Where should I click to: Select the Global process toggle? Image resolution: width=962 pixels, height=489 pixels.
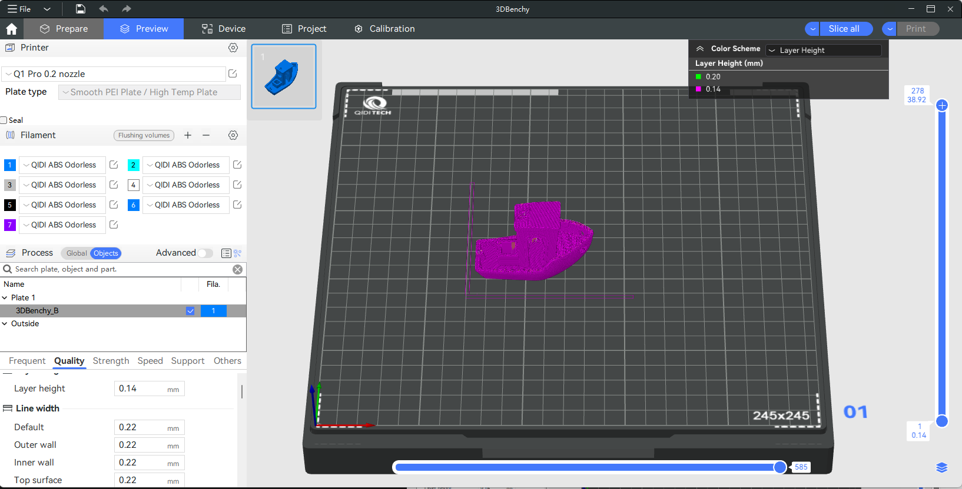76,253
